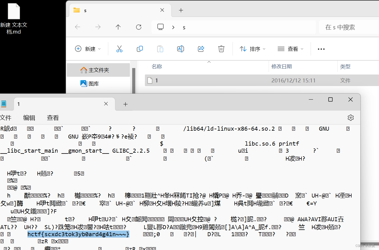Maximize the Notepad window
The width and height of the screenshot is (379, 250).
pos(330,100)
